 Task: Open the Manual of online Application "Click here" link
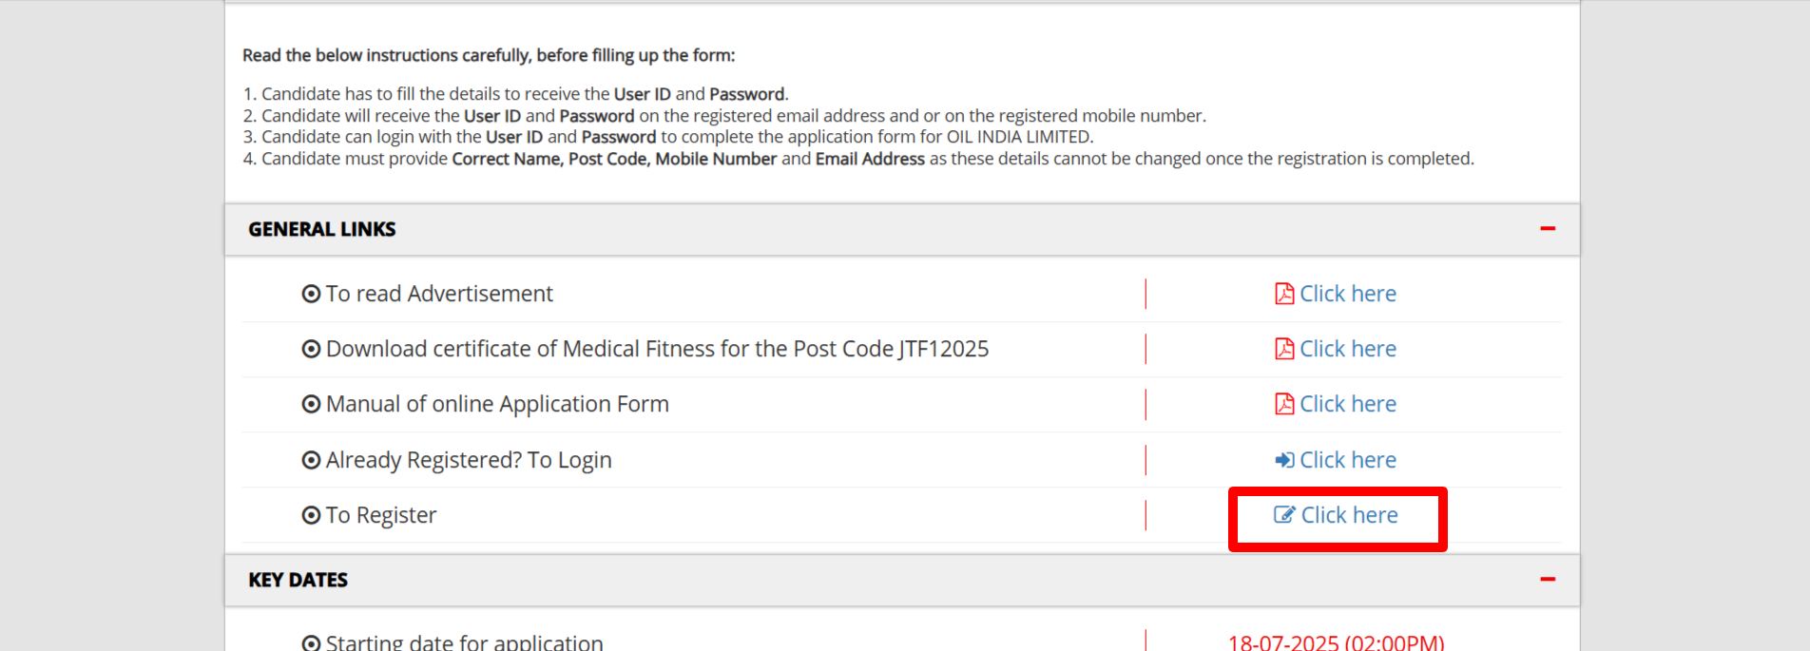pos(1347,404)
